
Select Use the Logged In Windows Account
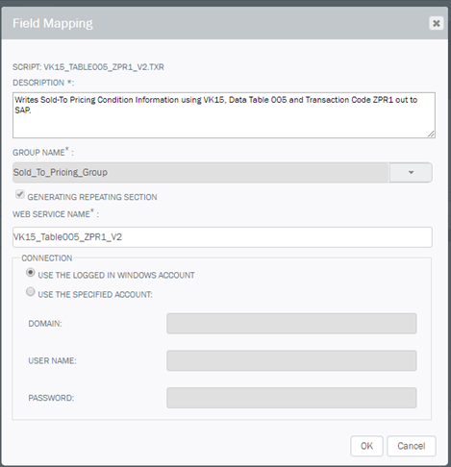(31, 273)
